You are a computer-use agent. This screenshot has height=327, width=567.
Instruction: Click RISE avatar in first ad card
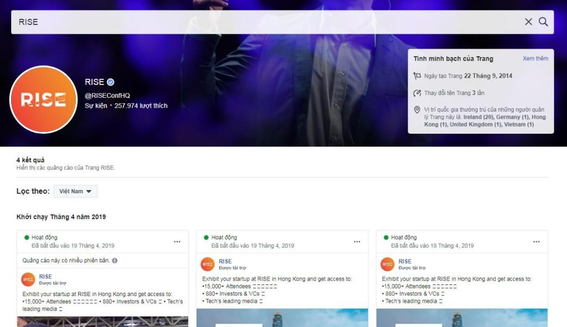point(28,279)
